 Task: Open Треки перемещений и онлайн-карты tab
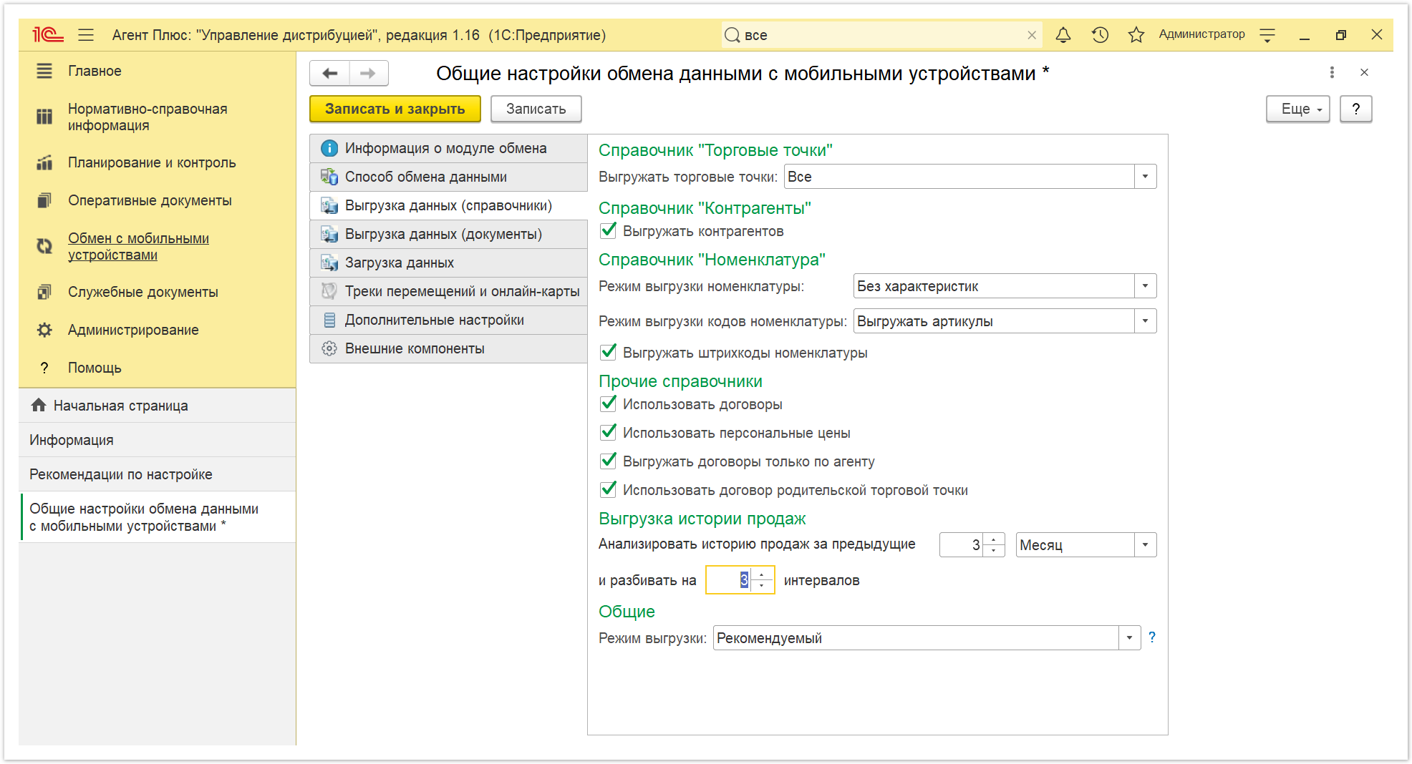pyautogui.click(x=448, y=291)
